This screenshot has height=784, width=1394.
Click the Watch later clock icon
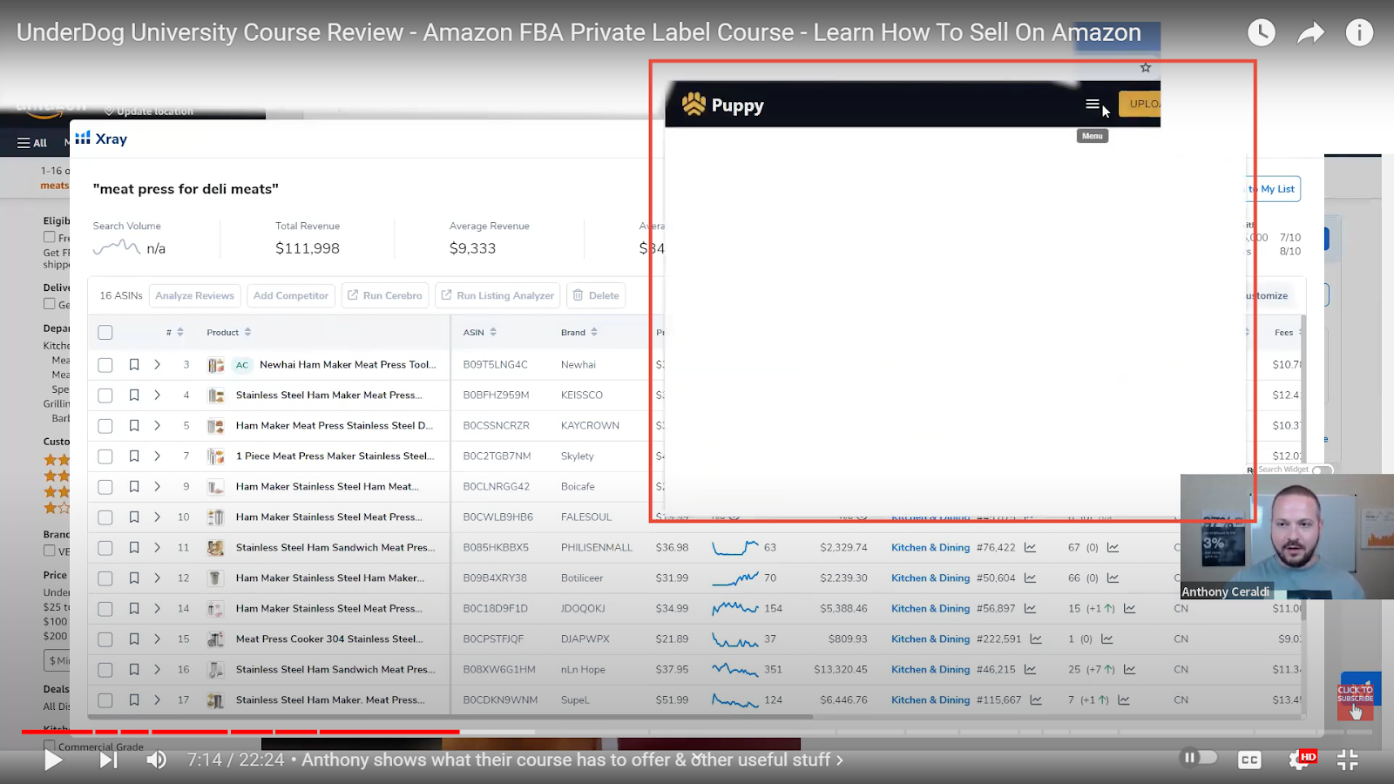[1261, 32]
